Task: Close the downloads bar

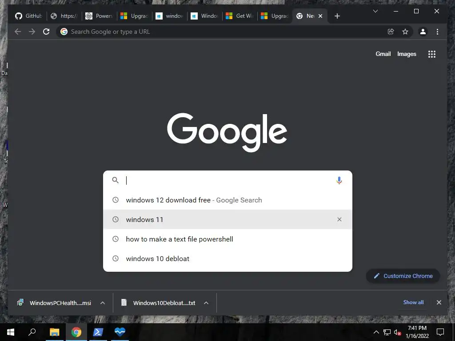Action: coord(439,302)
